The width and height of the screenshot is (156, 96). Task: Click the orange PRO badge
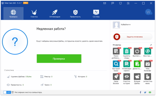[26, 3]
